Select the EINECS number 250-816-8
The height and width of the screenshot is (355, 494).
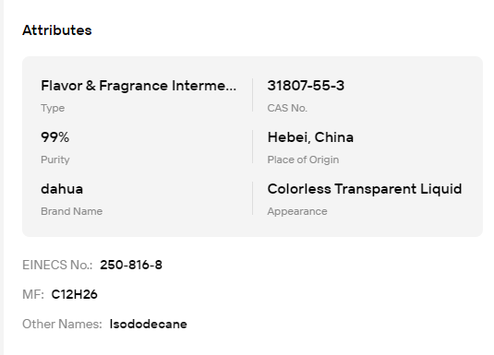[131, 265]
